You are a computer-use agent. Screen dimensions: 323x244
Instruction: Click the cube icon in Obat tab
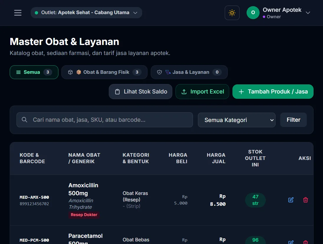pyautogui.click(x=70, y=72)
